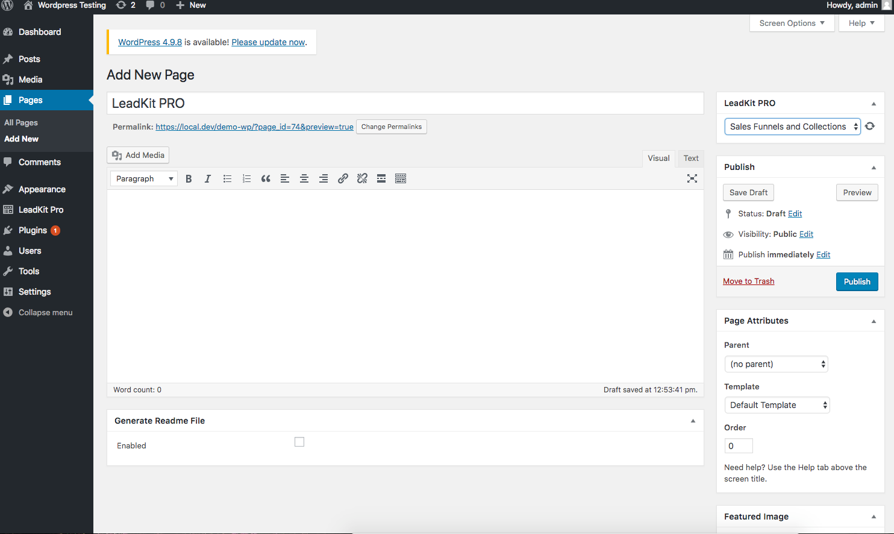Open the Tools menu
Screen dimensions: 894x534
(x=29, y=271)
